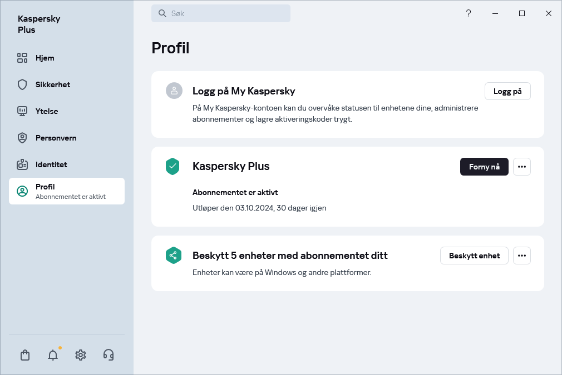Expand more options for Beskytt 5 enheter
Image resolution: width=562 pixels, height=375 pixels.
[521, 256]
